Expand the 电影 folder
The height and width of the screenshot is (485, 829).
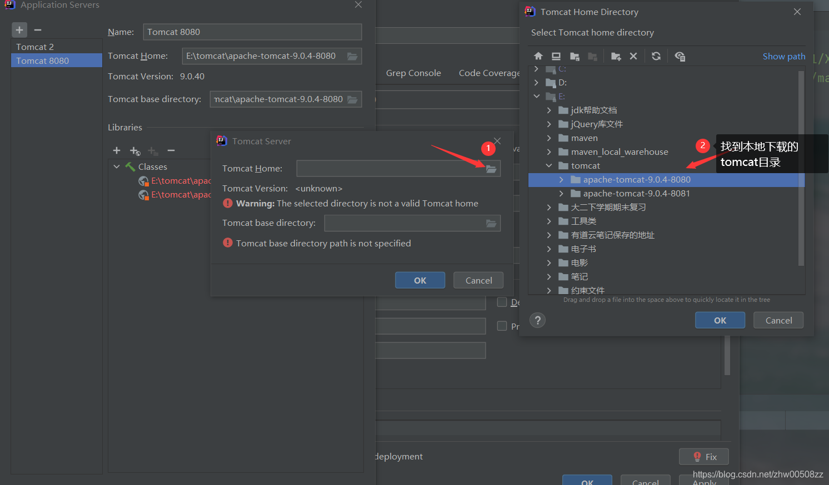click(549, 263)
